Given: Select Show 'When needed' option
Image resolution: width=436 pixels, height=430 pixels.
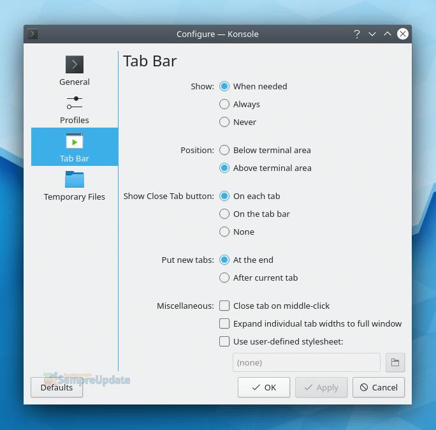Looking at the screenshot, I should (x=253, y=86).
